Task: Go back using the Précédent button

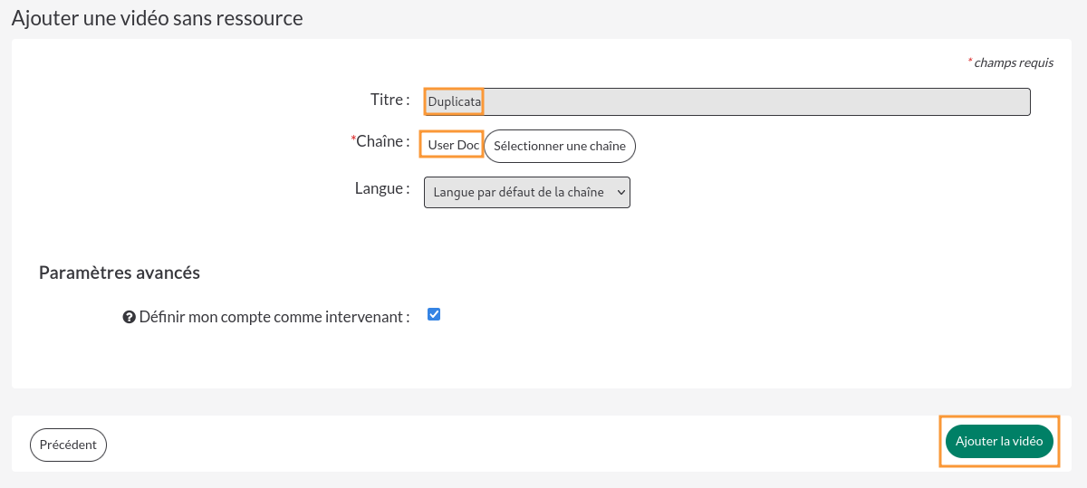Action: pos(68,445)
